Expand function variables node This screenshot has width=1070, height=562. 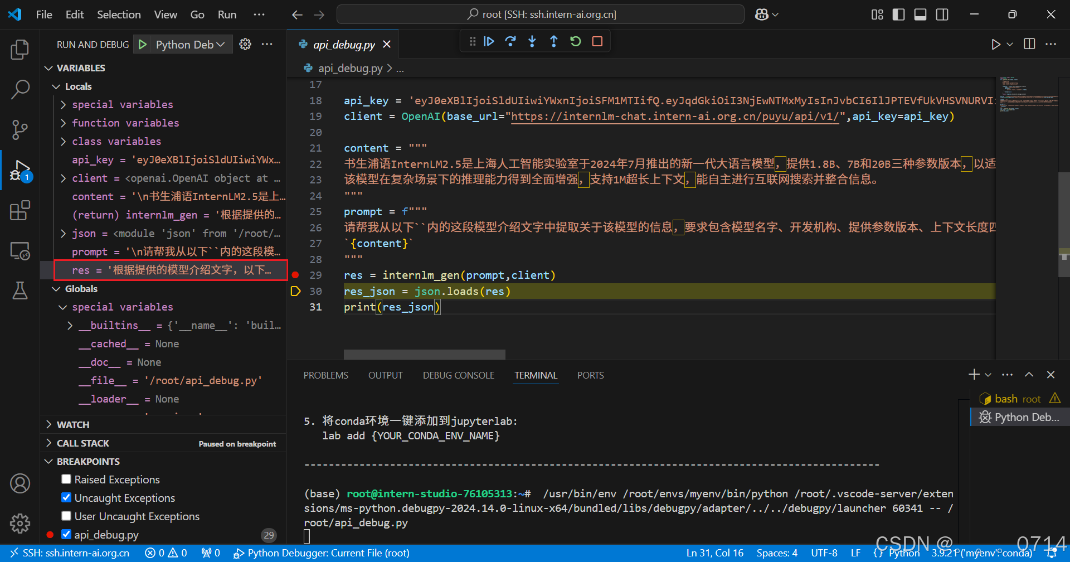(x=63, y=123)
